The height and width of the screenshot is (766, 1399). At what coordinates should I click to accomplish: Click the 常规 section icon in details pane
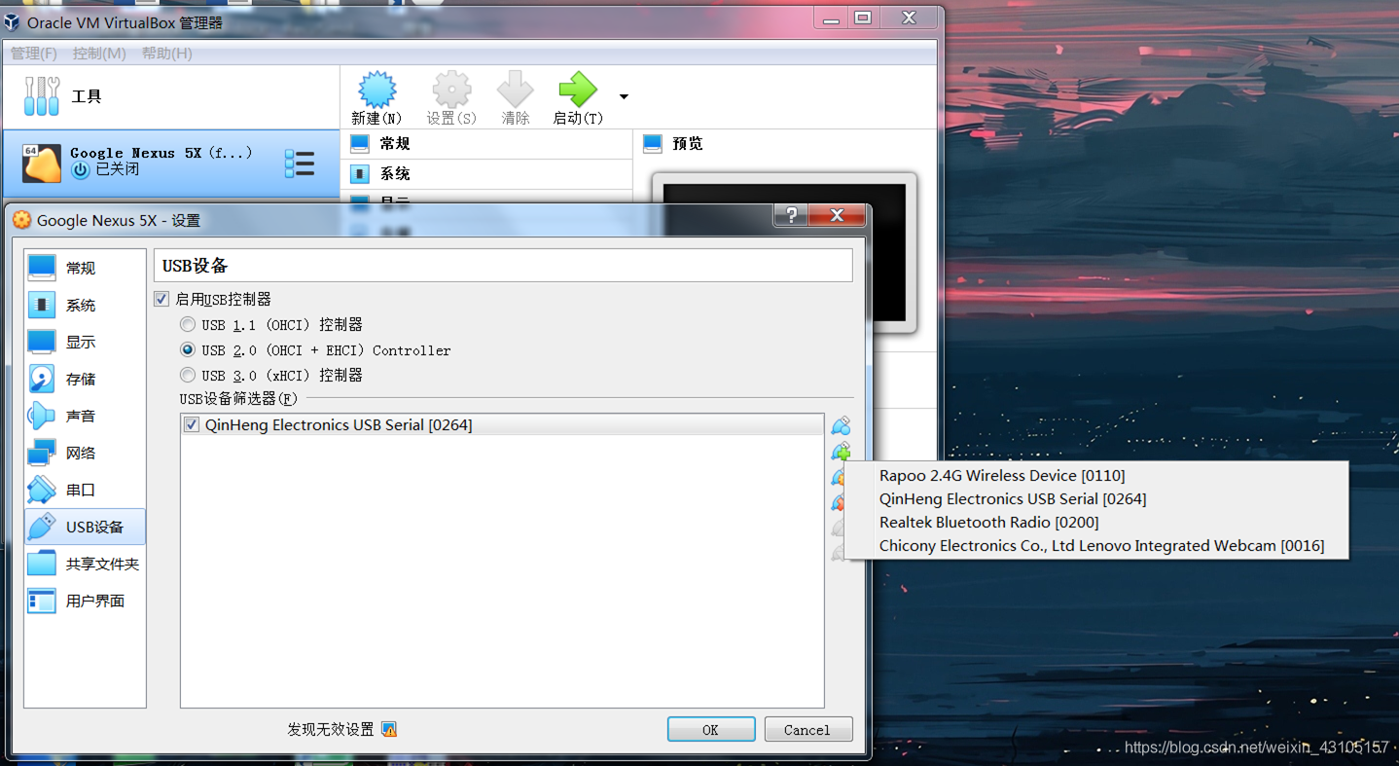[x=360, y=144]
